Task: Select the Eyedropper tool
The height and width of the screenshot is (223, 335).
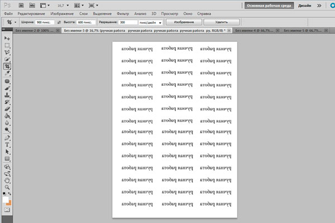Action: (x=7, y=73)
